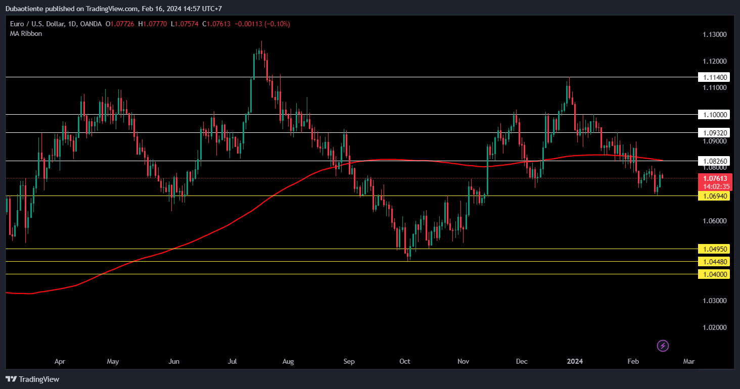
Task: Click the Jul label on time axis
Action: click(233, 362)
